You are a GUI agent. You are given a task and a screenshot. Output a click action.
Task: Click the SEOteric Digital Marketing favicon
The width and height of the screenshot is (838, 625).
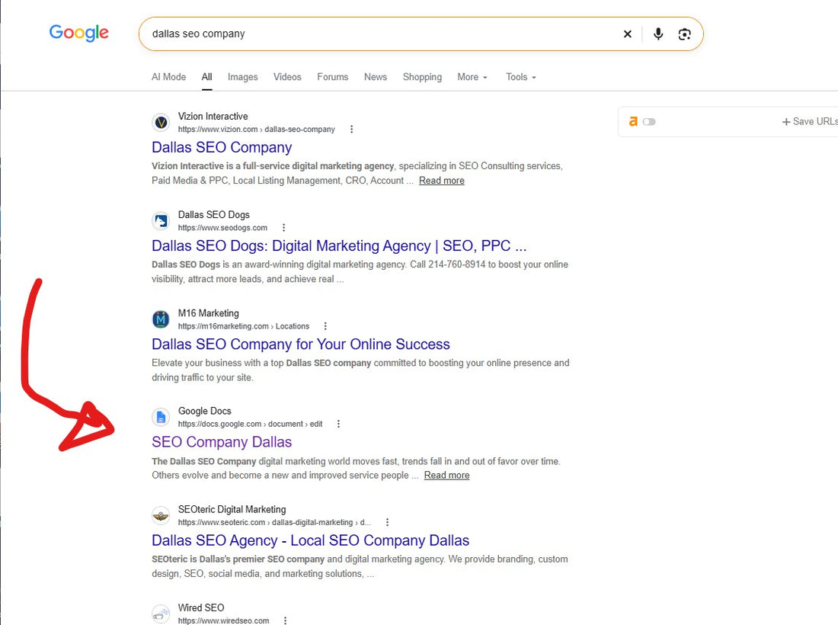click(x=161, y=515)
